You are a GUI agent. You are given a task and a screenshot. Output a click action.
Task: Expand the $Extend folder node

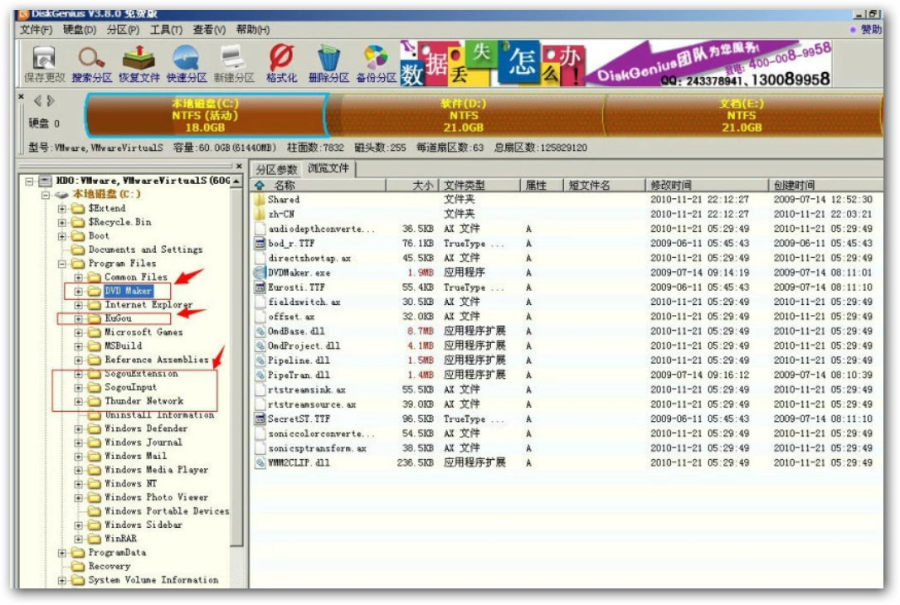click(62, 209)
